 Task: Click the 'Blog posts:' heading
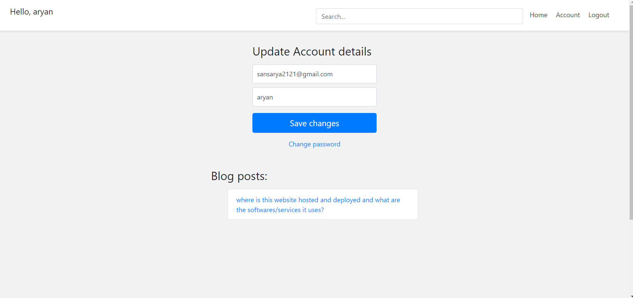[239, 176]
